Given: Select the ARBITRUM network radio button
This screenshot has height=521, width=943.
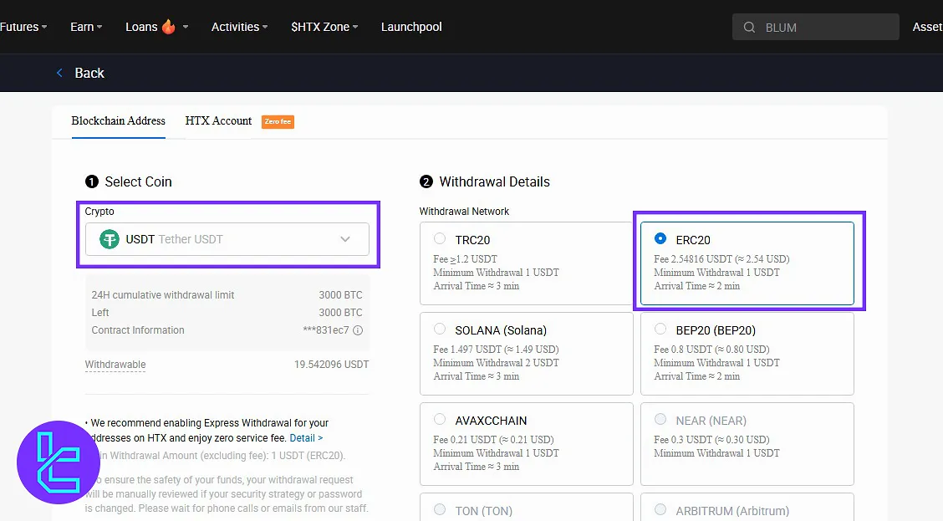Looking at the screenshot, I should (660, 509).
